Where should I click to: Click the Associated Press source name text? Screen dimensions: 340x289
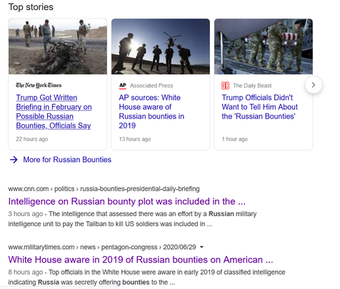pyautogui.click(x=151, y=86)
